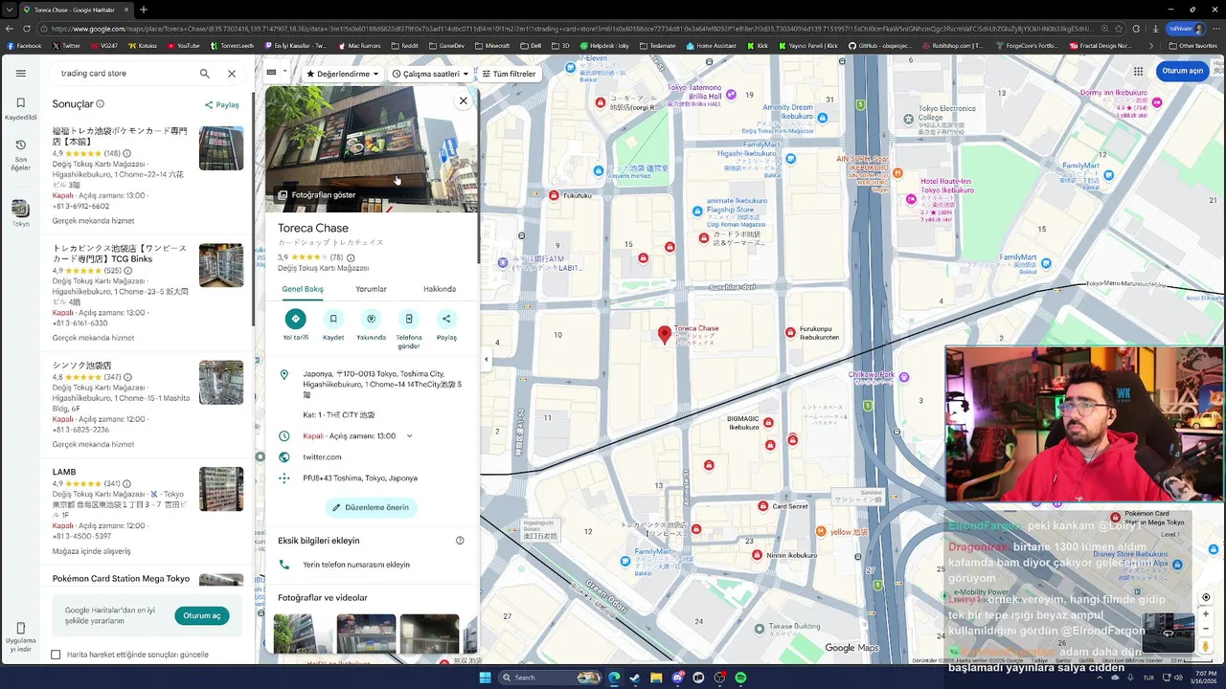Clear the trading card store search
This screenshot has height=689, width=1226.
point(232,73)
